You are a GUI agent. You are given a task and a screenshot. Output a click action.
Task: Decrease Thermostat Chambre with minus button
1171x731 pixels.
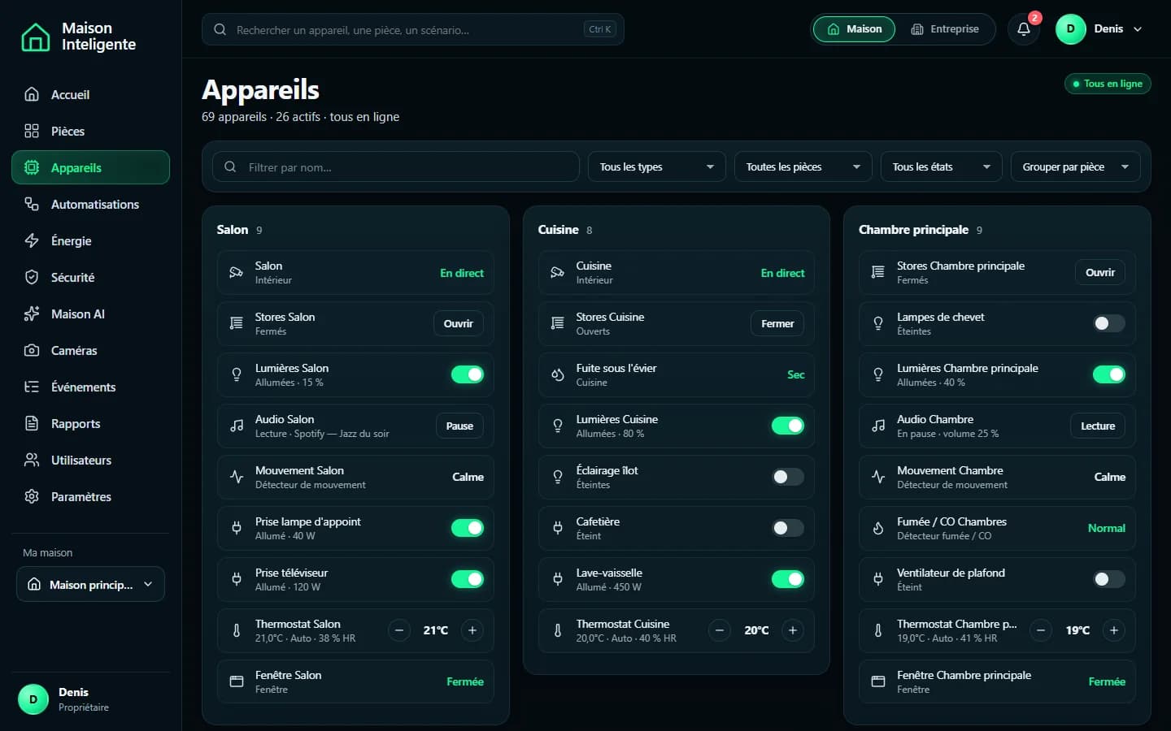coord(1041,630)
